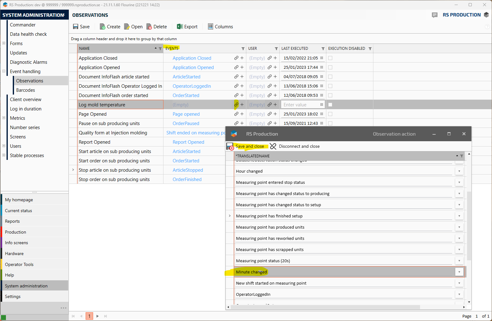Check Execution Disabled for Page Opened row
Viewport: 492px width, 321px height.
coord(330,114)
